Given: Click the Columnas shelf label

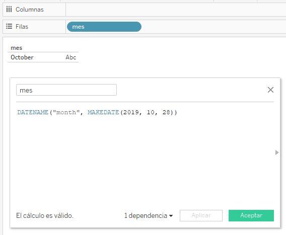Looking at the screenshot, I should (x=30, y=10).
